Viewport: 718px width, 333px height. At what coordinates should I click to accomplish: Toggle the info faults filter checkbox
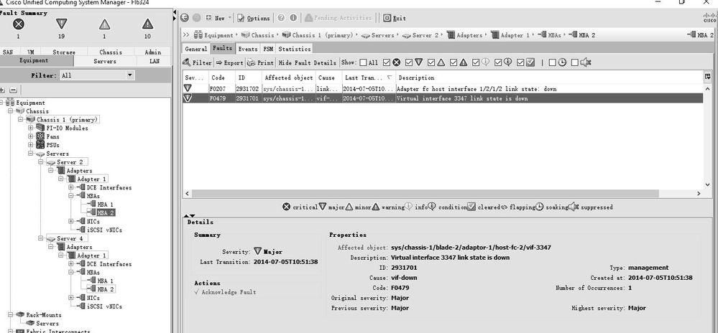pyautogui.click(x=476, y=62)
